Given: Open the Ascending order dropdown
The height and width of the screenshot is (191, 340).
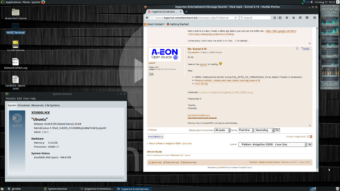Looking at the screenshot, I should pyautogui.click(x=264, y=130).
